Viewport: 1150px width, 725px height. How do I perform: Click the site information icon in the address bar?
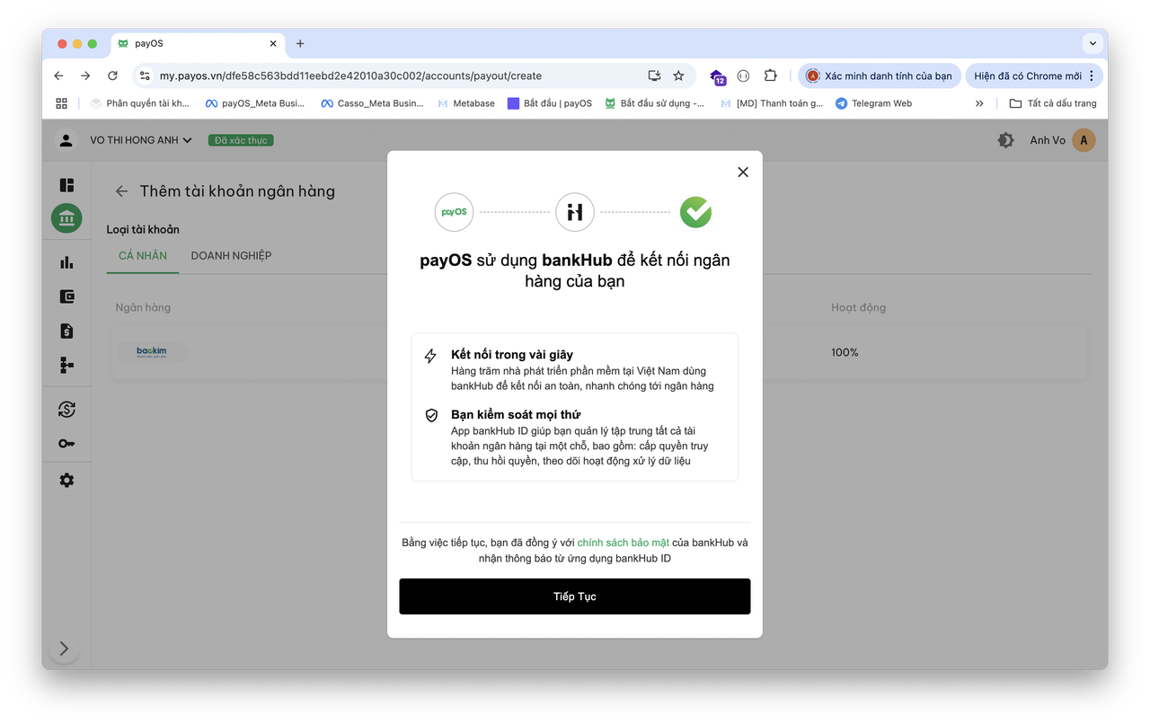click(x=145, y=76)
